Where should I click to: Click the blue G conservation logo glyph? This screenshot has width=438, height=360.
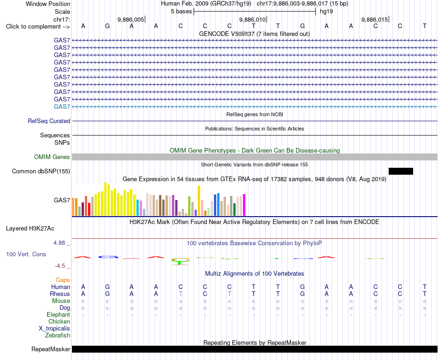pos(108,257)
